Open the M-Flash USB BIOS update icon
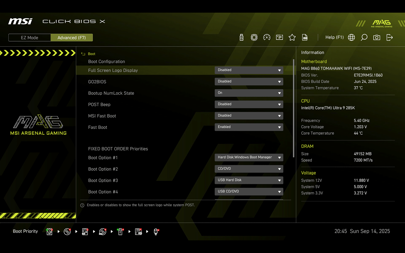405x253 pixels. 241,37
